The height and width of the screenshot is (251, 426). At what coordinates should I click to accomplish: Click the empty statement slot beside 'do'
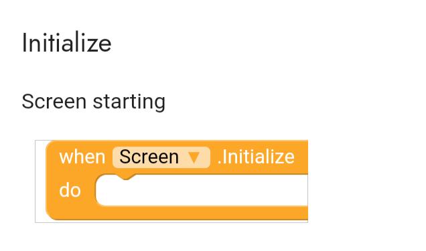coord(202,190)
